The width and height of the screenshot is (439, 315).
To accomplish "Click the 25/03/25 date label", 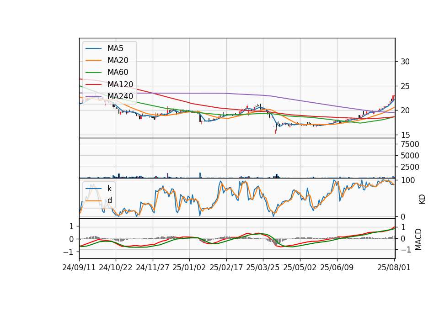I will (263, 268).
